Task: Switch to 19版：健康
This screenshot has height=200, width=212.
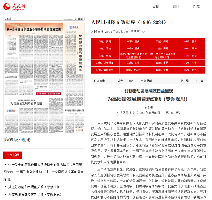Action: (x=162, y=70)
